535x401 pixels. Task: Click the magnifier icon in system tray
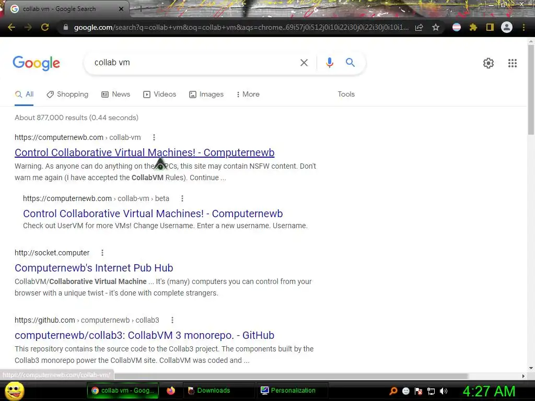point(393,391)
